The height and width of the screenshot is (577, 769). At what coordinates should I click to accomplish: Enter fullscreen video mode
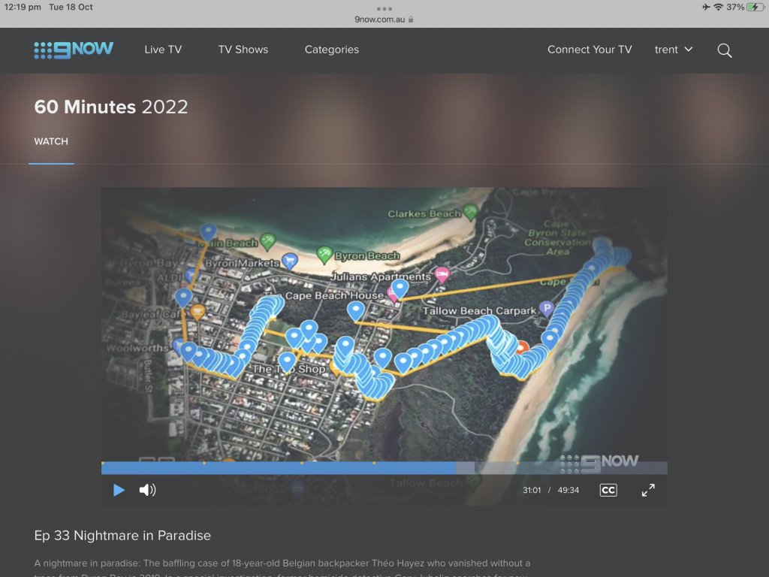tap(648, 490)
